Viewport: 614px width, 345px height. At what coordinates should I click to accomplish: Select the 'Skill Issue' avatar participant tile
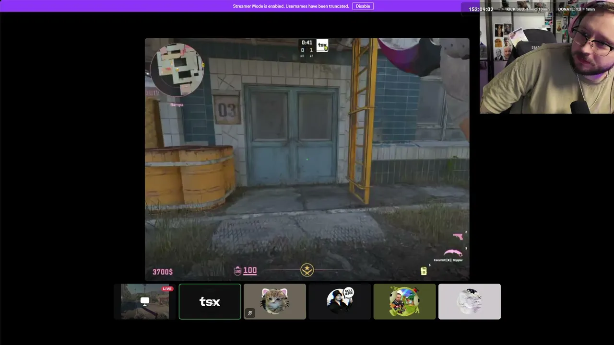click(x=340, y=301)
